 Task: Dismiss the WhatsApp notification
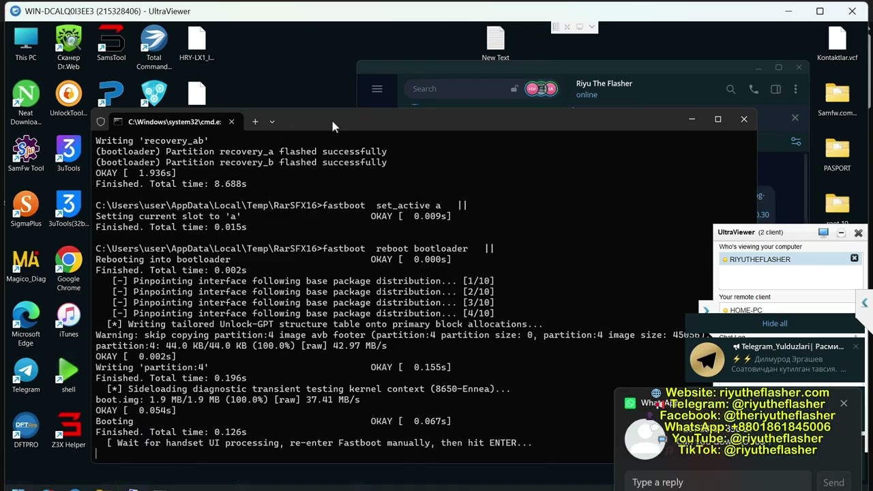844,404
